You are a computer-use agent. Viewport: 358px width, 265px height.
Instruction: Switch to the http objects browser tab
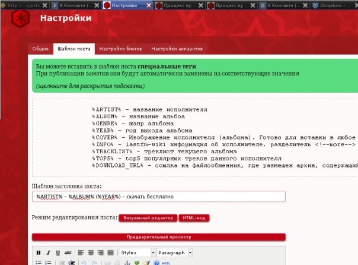coord(24,5)
